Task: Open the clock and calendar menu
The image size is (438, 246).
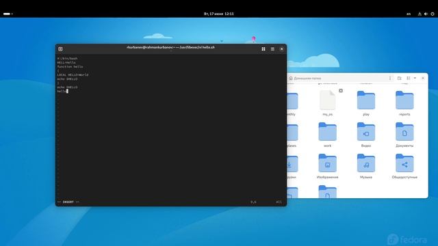Action: (219, 14)
